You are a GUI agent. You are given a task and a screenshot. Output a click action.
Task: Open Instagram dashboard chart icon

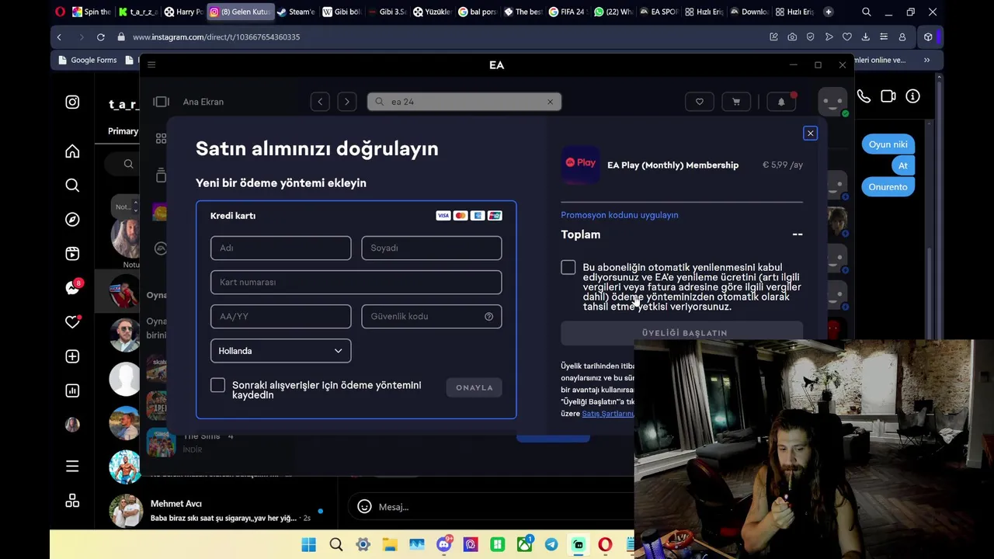click(72, 391)
